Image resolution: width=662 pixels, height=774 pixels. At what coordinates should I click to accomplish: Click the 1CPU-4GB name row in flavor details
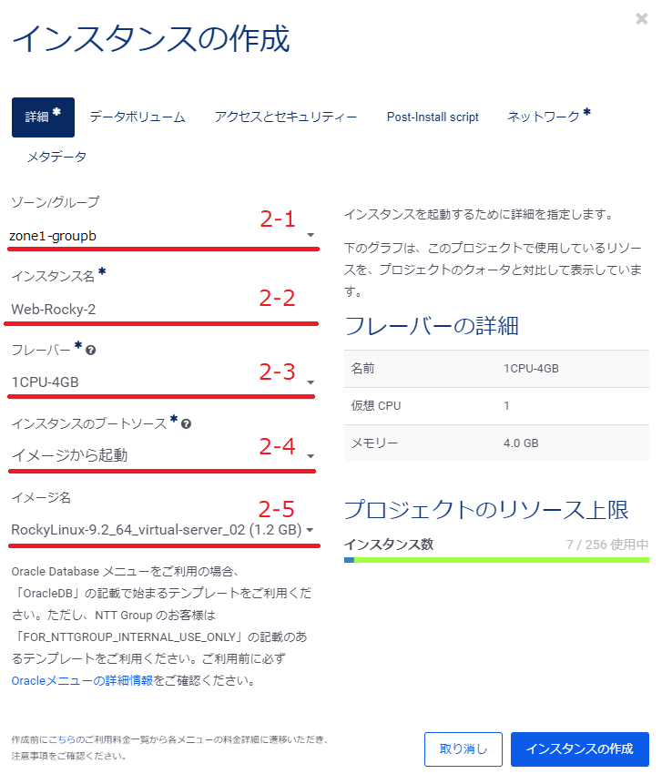pyautogui.click(x=496, y=369)
